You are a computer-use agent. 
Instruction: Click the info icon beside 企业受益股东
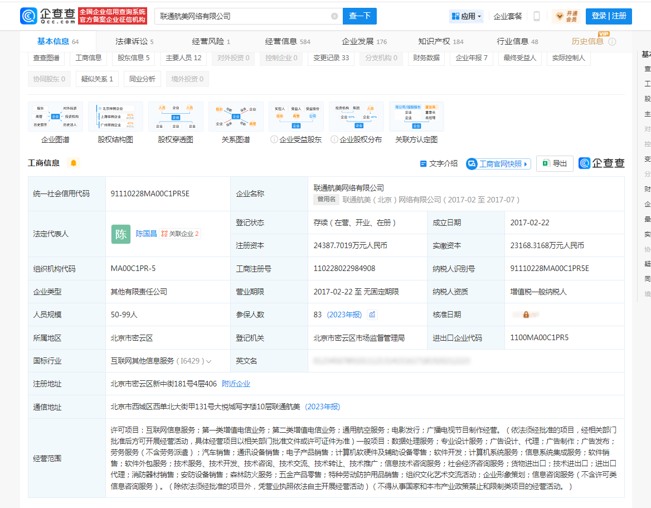coord(274,139)
